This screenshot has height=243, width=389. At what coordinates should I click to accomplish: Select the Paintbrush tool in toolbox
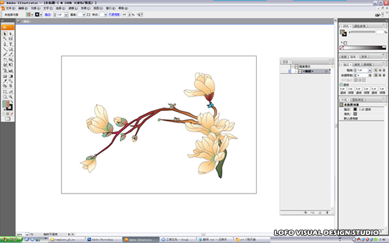(5, 54)
